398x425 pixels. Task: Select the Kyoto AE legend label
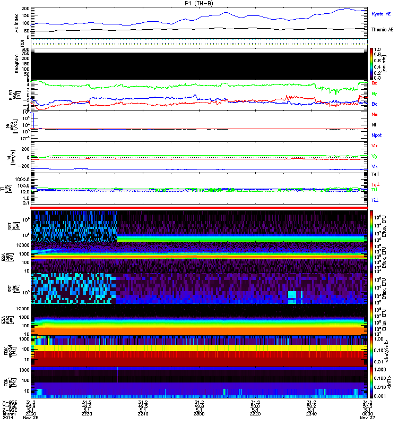(381, 14)
